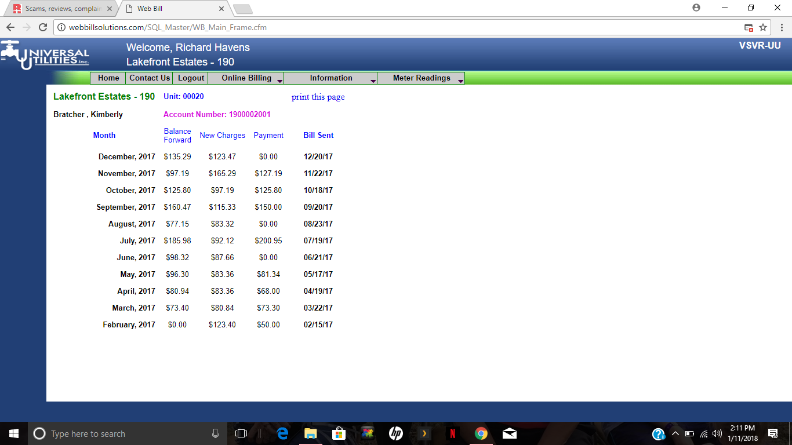The height and width of the screenshot is (445, 792).
Task: Click the help question mark tray icon
Action: (x=659, y=433)
